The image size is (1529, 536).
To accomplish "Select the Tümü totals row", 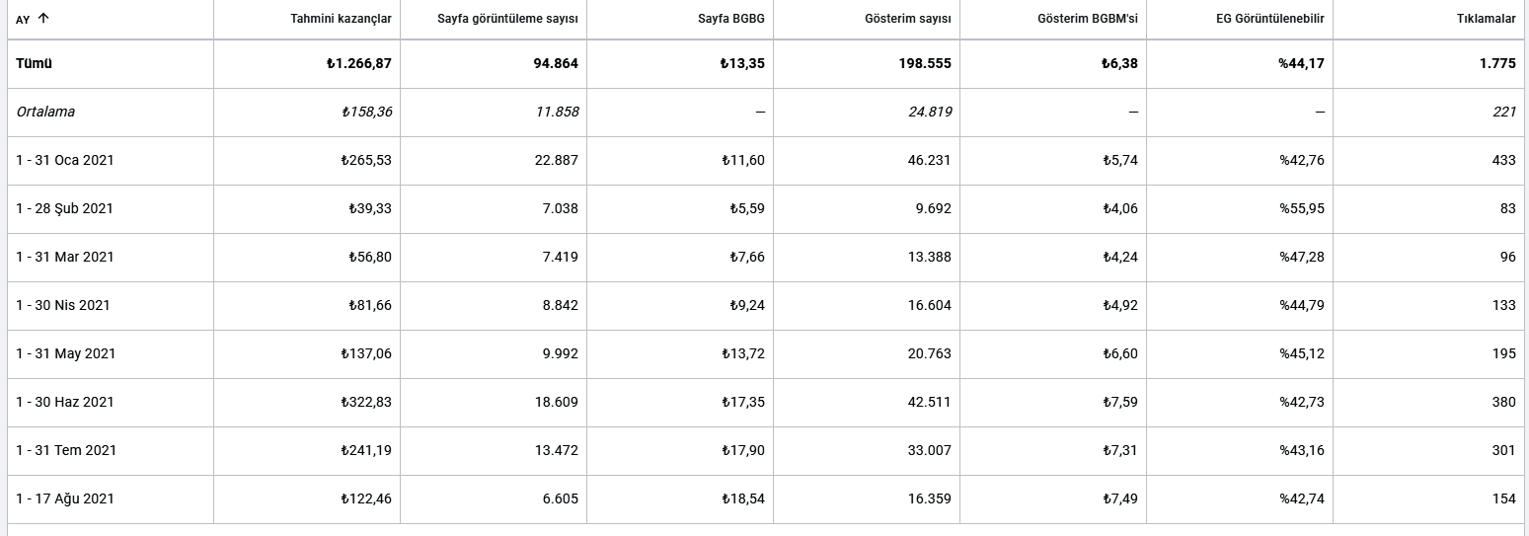I will (764, 63).
